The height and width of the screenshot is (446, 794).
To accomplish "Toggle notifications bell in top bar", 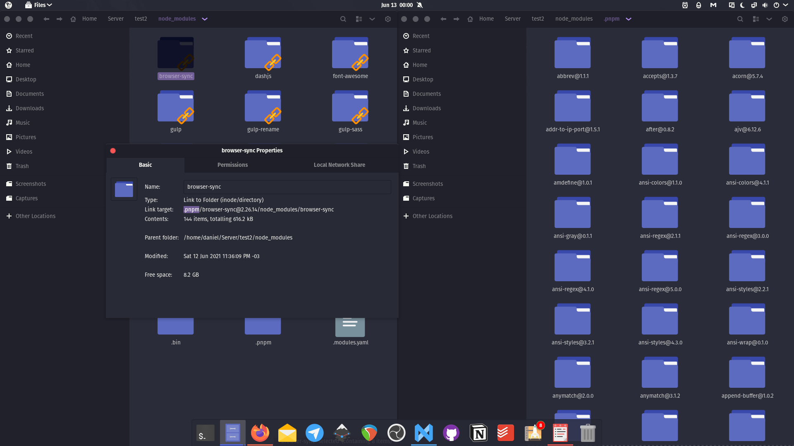I will point(420,5).
